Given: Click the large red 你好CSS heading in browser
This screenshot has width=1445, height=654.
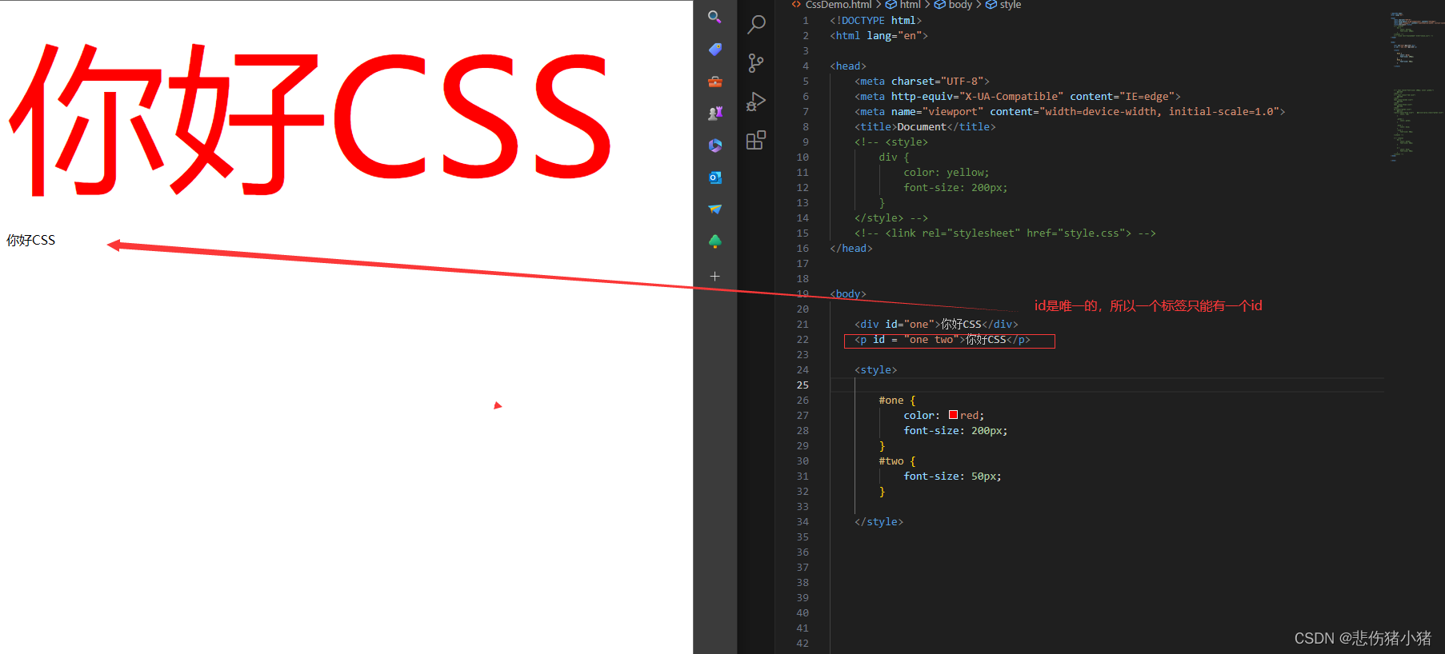Looking at the screenshot, I should (311, 120).
